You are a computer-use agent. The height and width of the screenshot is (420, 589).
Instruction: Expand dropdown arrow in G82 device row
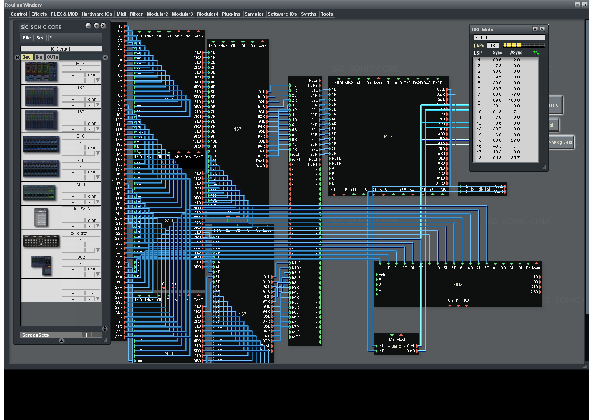click(x=98, y=275)
